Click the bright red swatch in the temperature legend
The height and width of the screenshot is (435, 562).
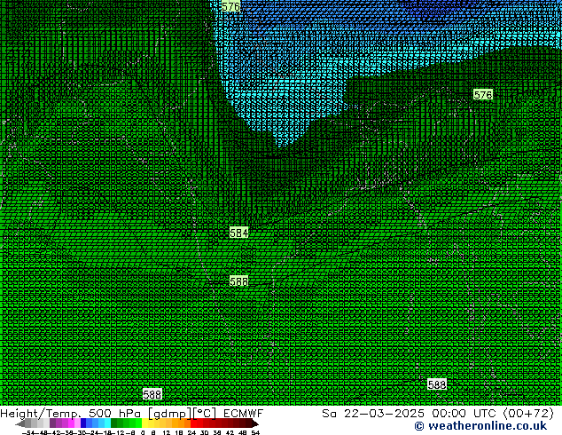193,423
